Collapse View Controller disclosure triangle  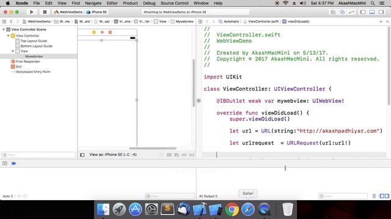tap(8, 36)
